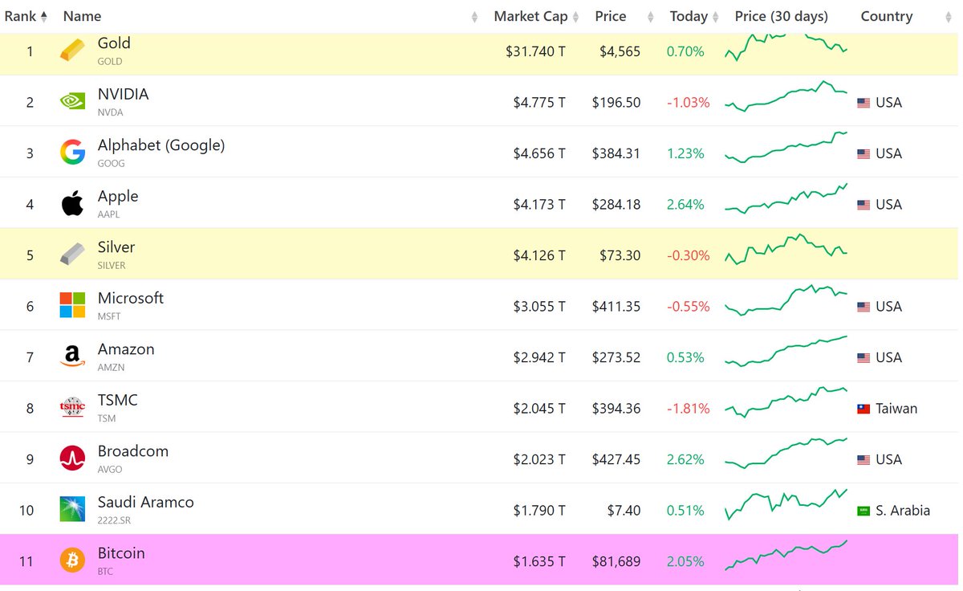This screenshot has height=591, width=963.
Task: Open the Saudi Aramco link
Action: pos(146,502)
